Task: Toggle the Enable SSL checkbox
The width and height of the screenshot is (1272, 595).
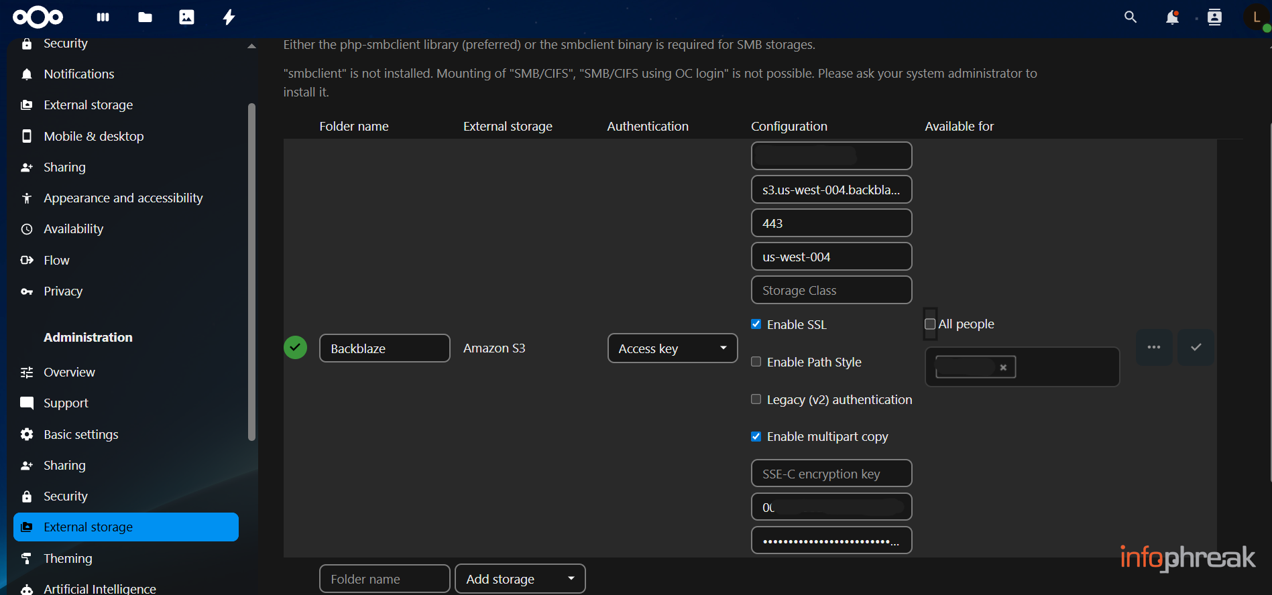Action: pos(756,324)
